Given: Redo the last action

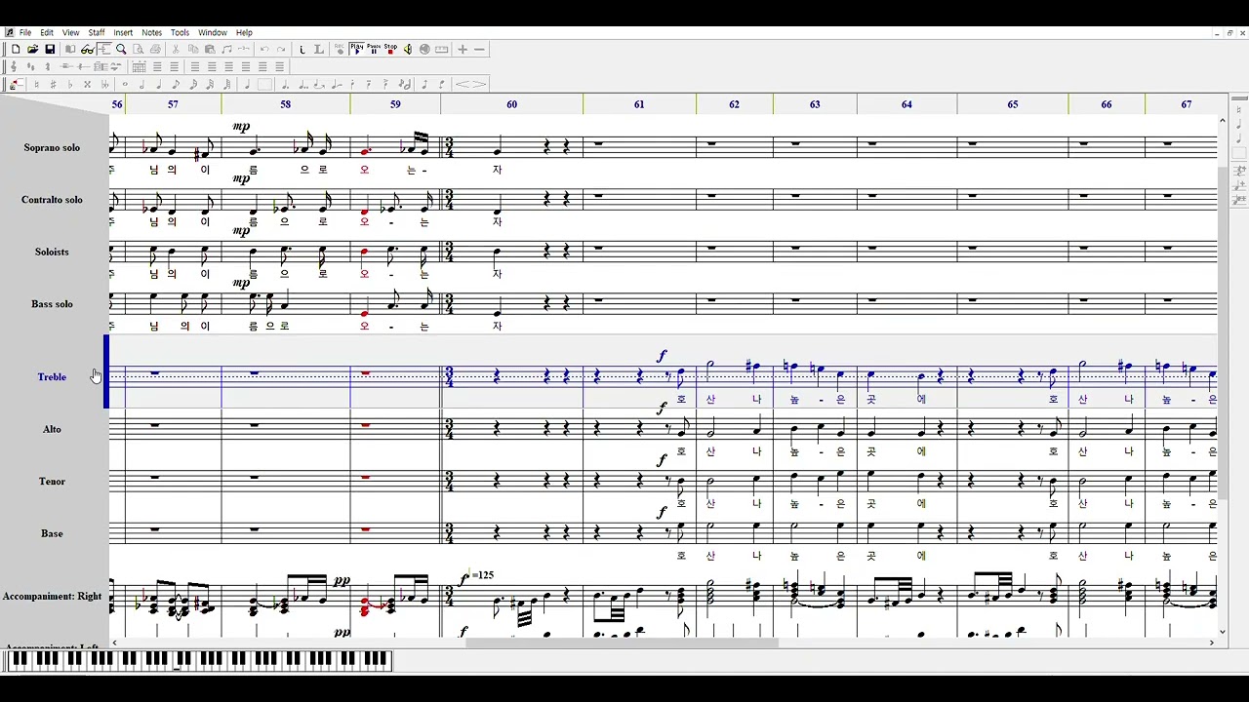Looking at the screenshot, I should click(x=281, y=49).
